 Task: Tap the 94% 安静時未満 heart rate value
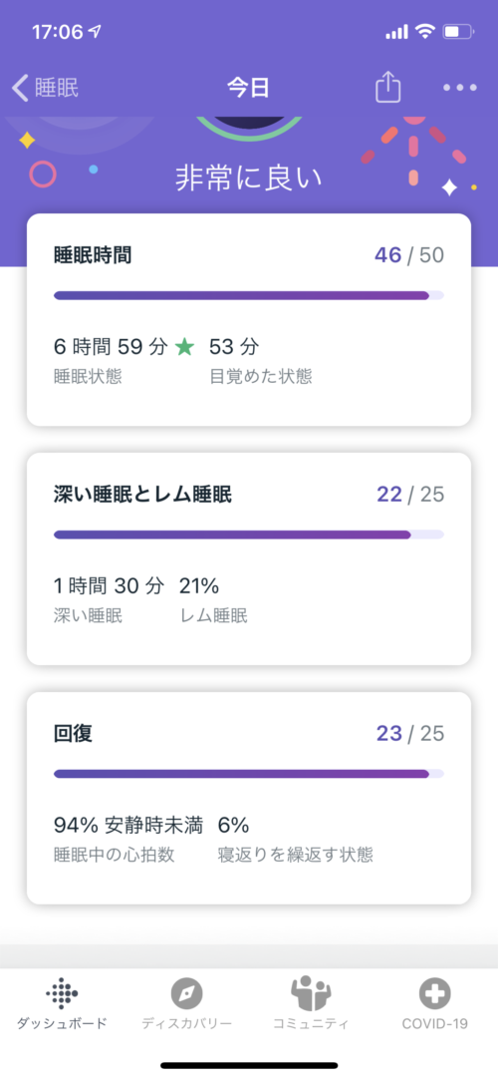tap(128, 825)
